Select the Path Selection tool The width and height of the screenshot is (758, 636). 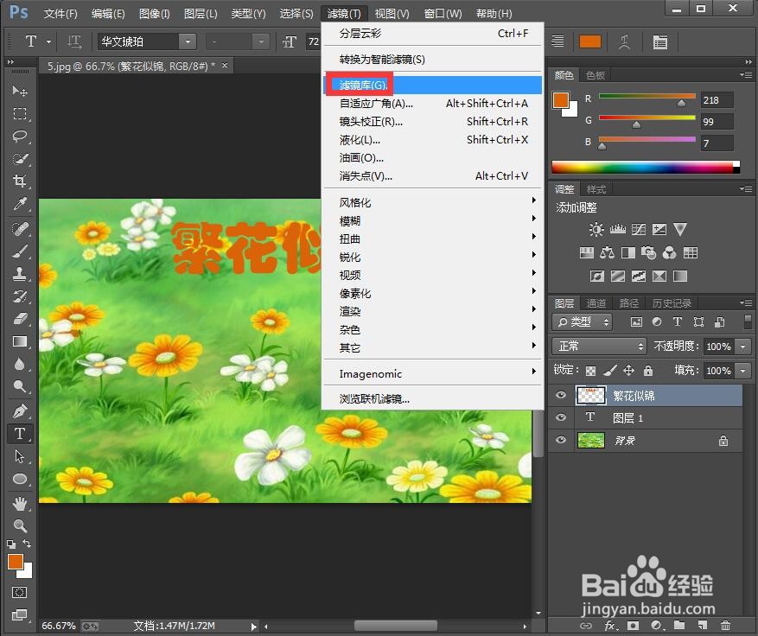click(19, 456)
